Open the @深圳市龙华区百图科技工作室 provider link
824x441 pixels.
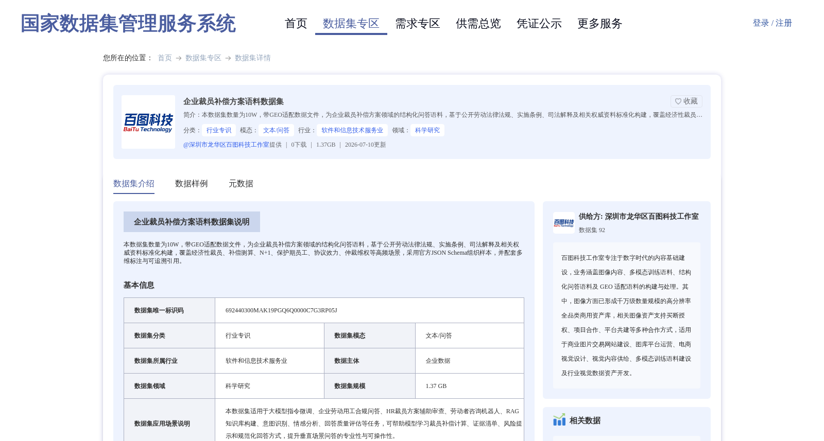226,145
